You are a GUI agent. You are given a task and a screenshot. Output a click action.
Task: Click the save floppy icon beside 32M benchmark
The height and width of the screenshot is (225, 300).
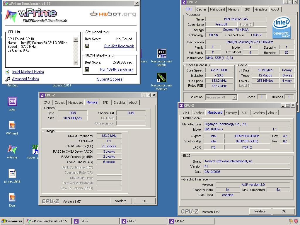click(x=87, y=46)
